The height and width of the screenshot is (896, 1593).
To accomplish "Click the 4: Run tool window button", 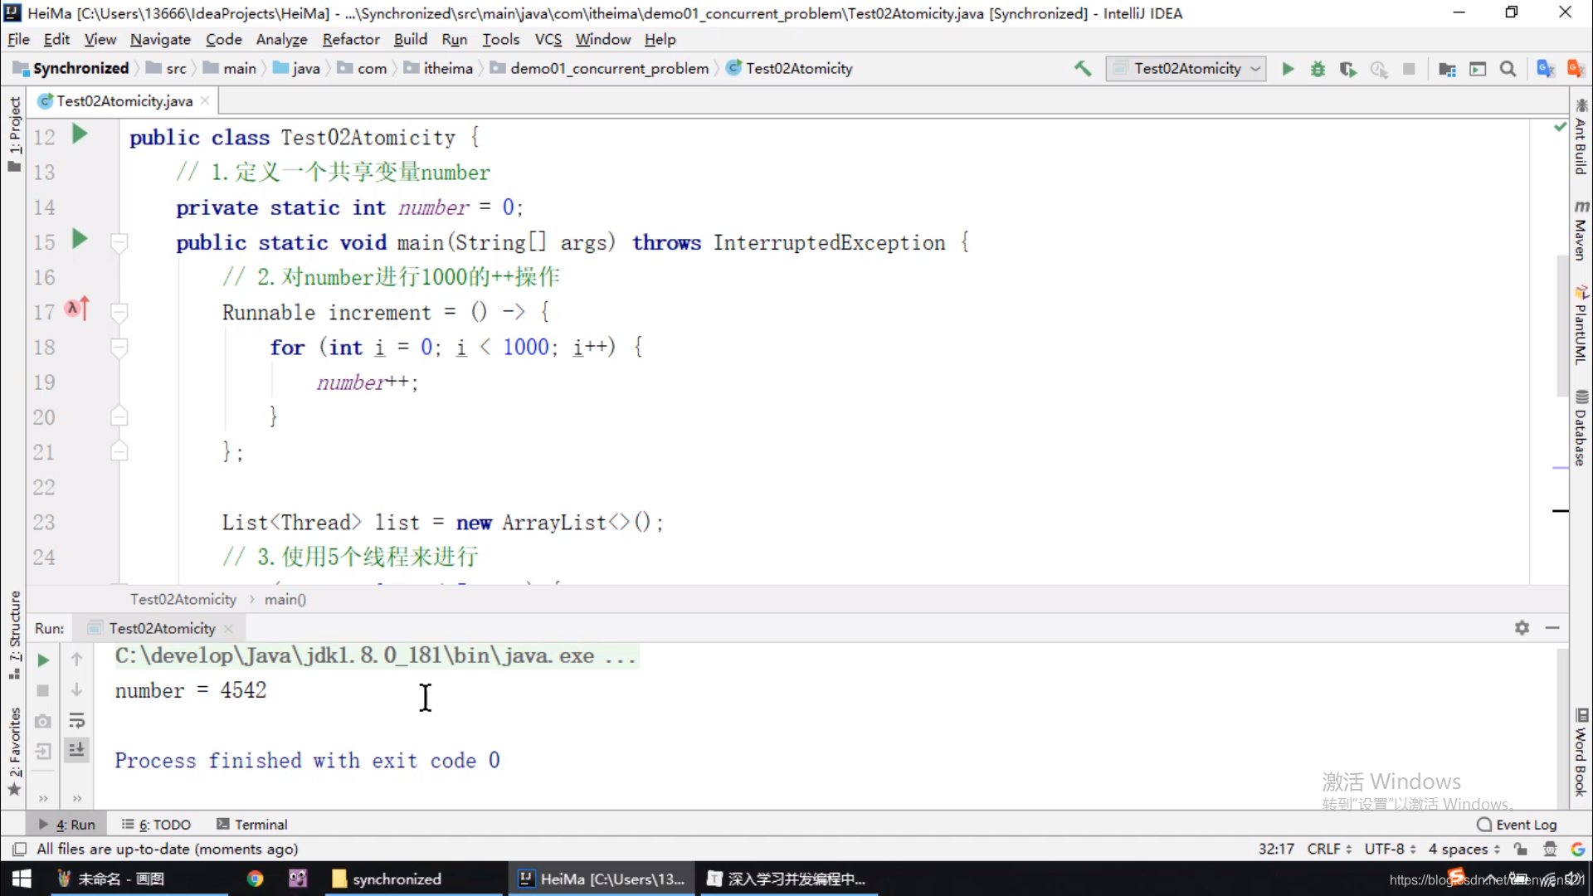I will pyautogui.click(x=67, y=824).
